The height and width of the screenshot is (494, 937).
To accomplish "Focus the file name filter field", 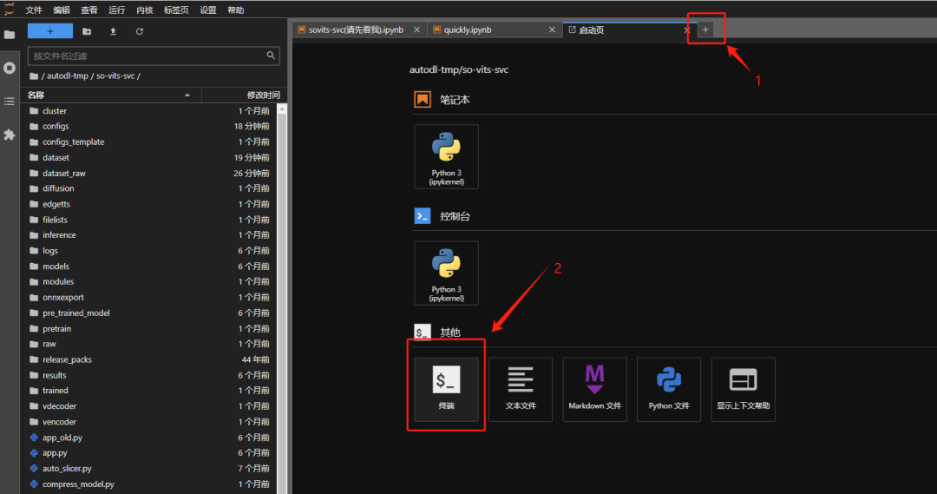I will click(154, 56).
